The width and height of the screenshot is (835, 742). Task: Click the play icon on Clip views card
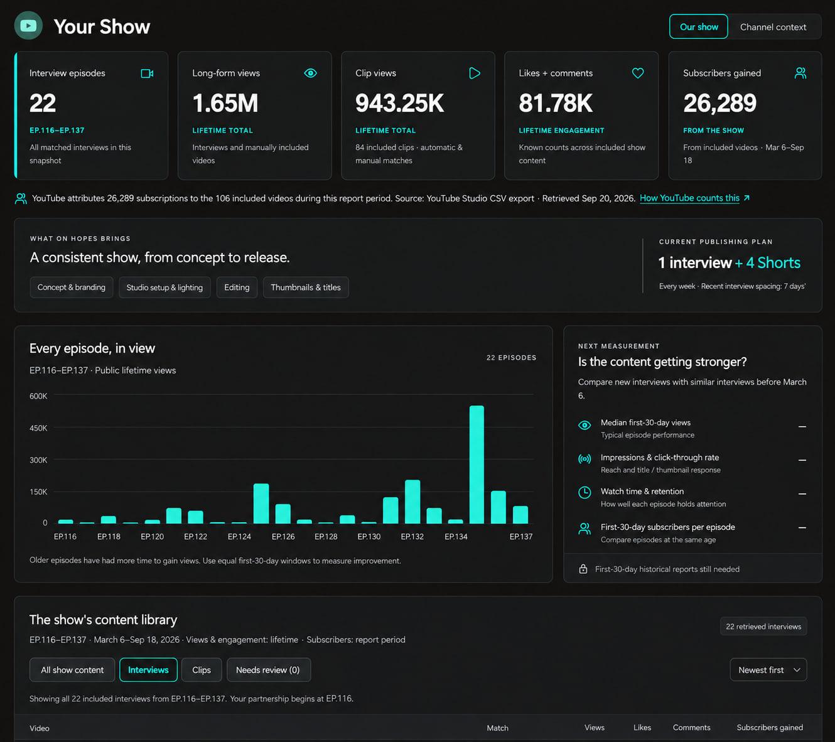coord(475,73)
